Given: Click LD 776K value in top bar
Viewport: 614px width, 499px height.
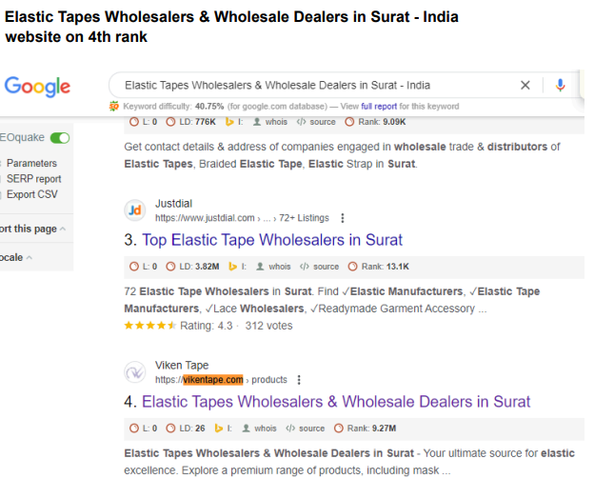Looking at the screenshot, I should click(206, 122).
